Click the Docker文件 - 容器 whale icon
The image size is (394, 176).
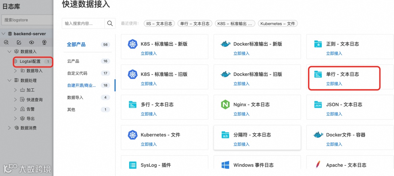coord(318,135)
